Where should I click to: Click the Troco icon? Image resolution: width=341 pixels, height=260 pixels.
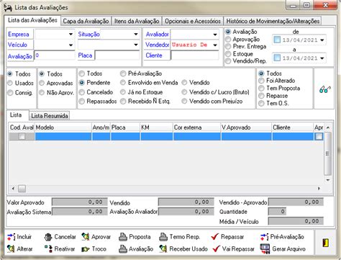point(86,249)
